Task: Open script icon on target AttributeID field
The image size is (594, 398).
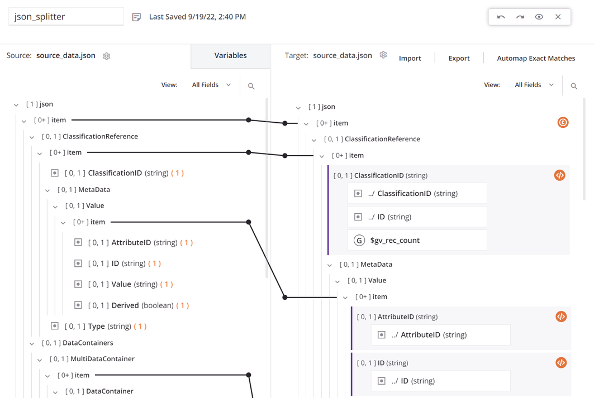Action: click(561, 317)
